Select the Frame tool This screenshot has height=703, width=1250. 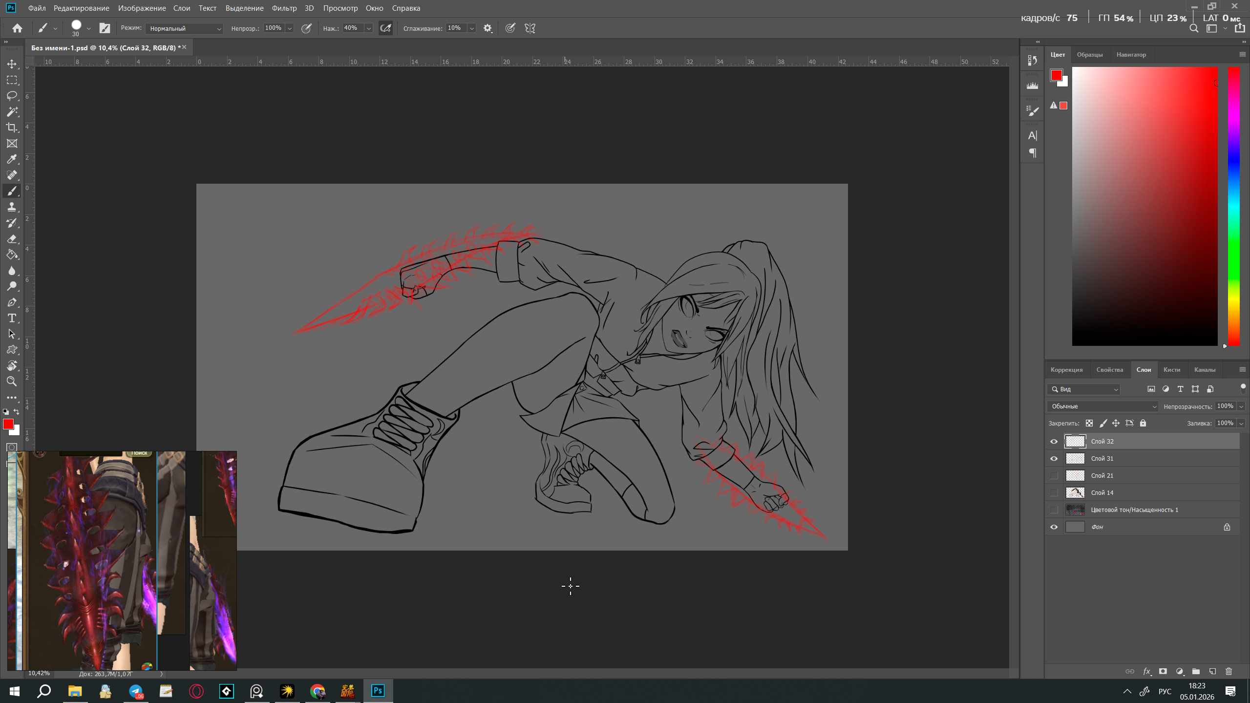(12, 144)
